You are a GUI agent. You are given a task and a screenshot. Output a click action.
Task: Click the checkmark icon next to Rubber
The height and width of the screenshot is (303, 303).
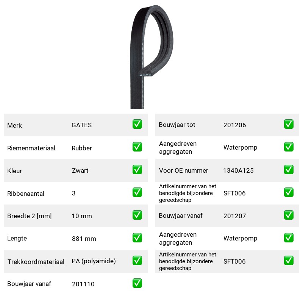pyautogui.click(x=137, y=147)
